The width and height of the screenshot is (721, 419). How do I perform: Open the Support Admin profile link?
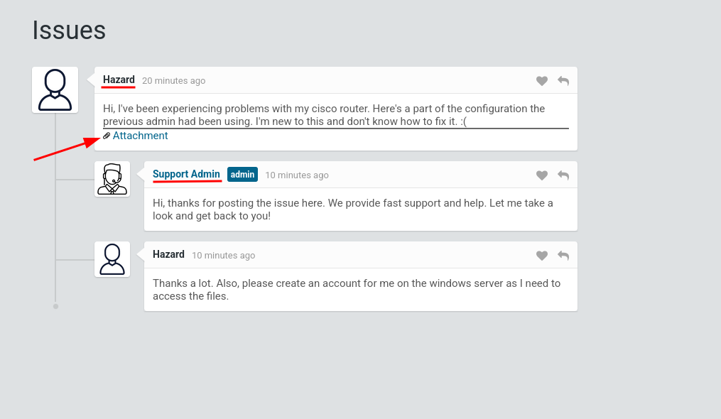[186, 174]
